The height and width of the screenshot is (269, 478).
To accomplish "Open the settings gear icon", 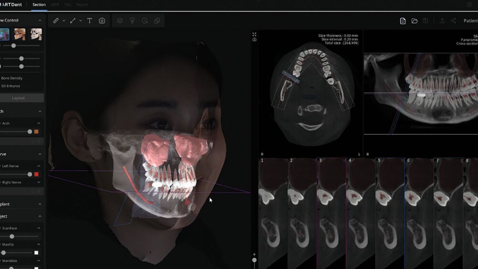I will click(x=469, y=5).
